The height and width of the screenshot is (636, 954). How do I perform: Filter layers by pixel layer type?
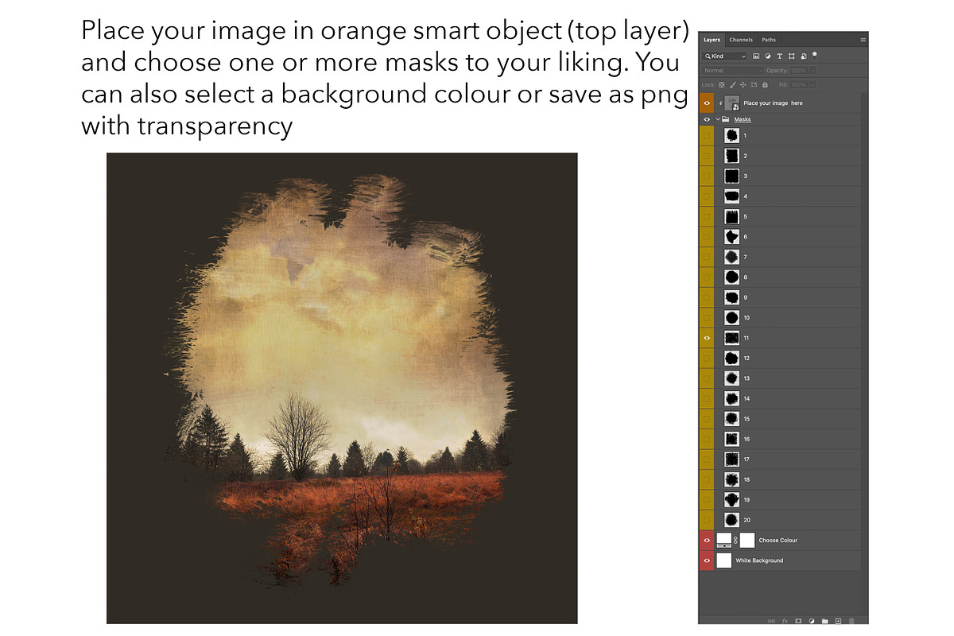[756, 56]
